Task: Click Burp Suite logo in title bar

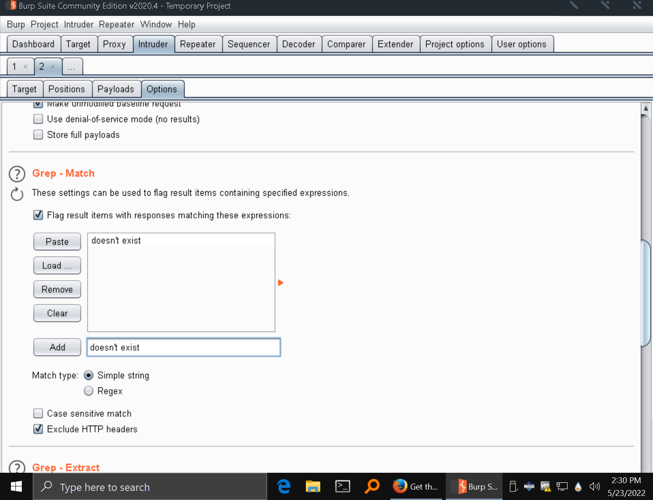Action: coord(12,5)
